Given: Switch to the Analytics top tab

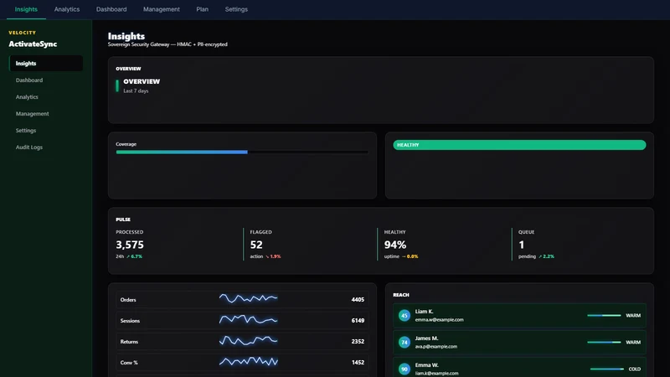Looking at the screenshot, I should pyautogui.click(x=67, y=9).
